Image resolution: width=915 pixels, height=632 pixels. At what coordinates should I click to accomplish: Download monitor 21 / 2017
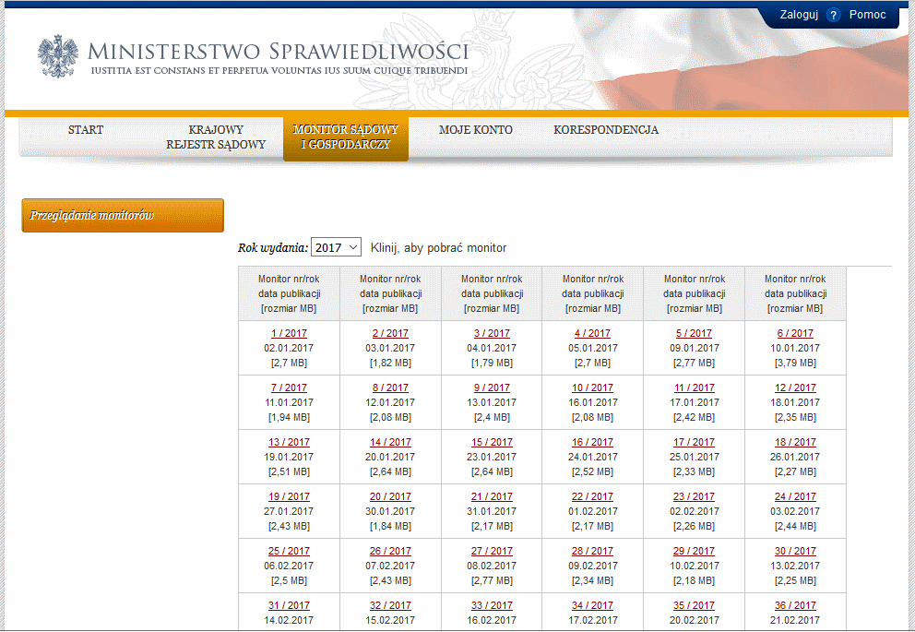click(492, 496)
